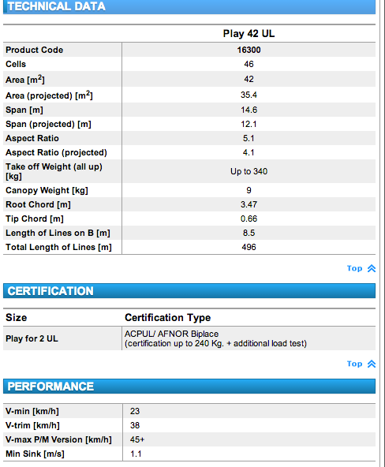
Task: Click the double-chevron up icon under Technical Data
Action: pyautogui.click(x=372, y=268)
